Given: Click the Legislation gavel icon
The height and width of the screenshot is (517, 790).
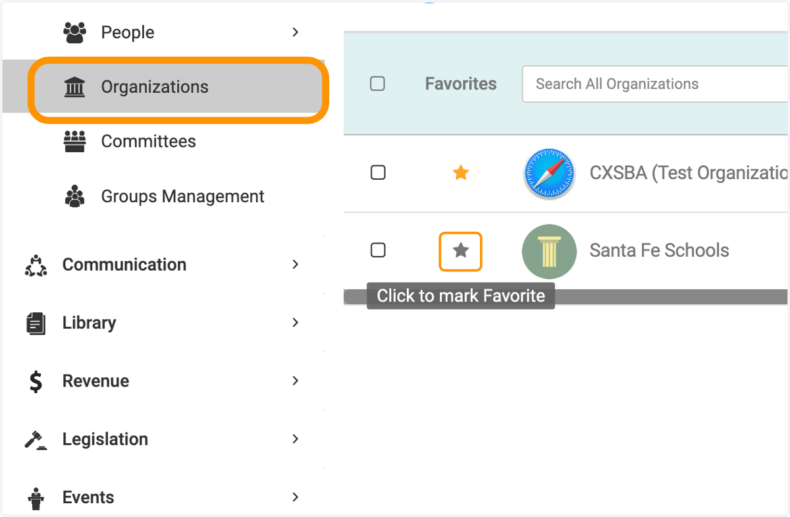Looking at the screenshot, I should tap(36, 439).
